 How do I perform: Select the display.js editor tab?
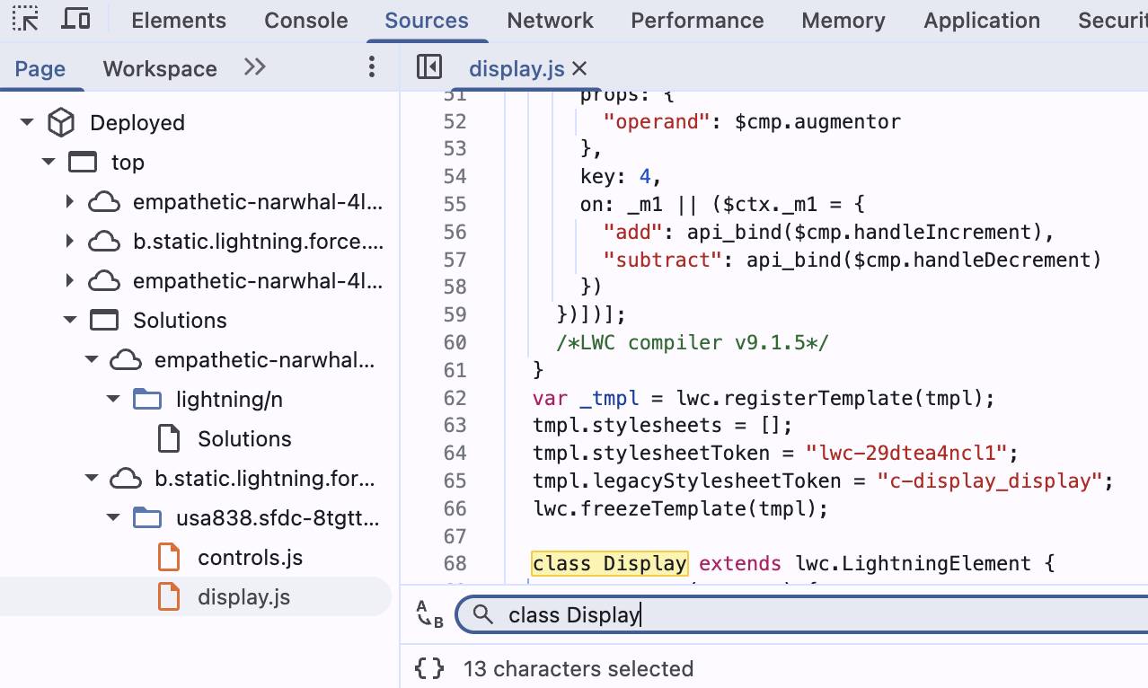517,68
